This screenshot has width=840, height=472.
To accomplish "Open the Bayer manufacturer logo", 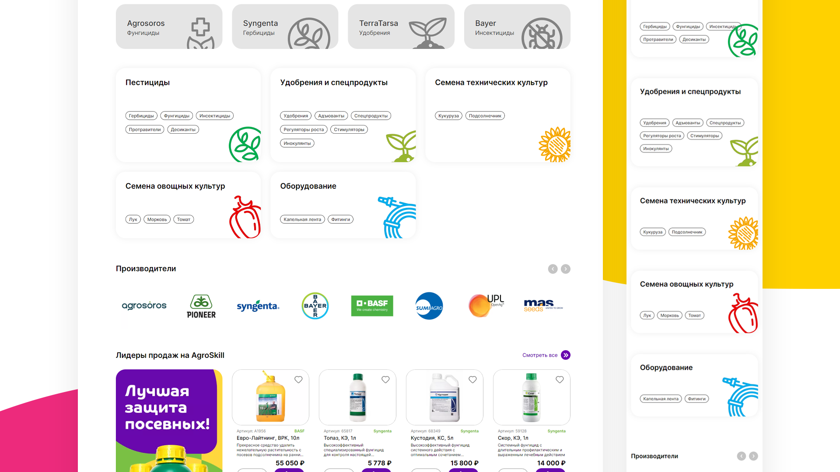I will pos(315,306).
